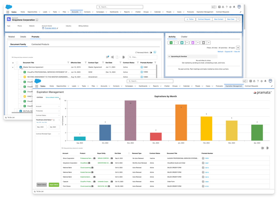Open notifications bell in the Expiration Management window
The image size is (278, 209).
(x=265, y=81)
